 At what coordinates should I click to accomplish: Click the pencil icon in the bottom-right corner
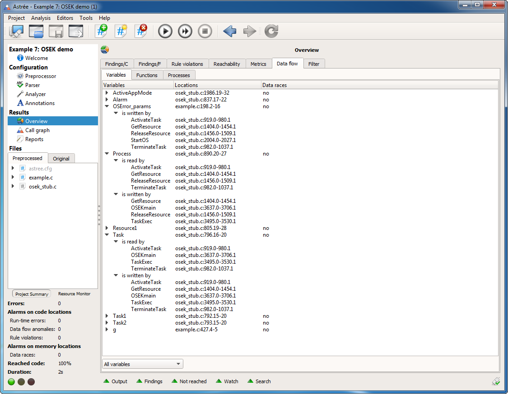click(496, 382)
